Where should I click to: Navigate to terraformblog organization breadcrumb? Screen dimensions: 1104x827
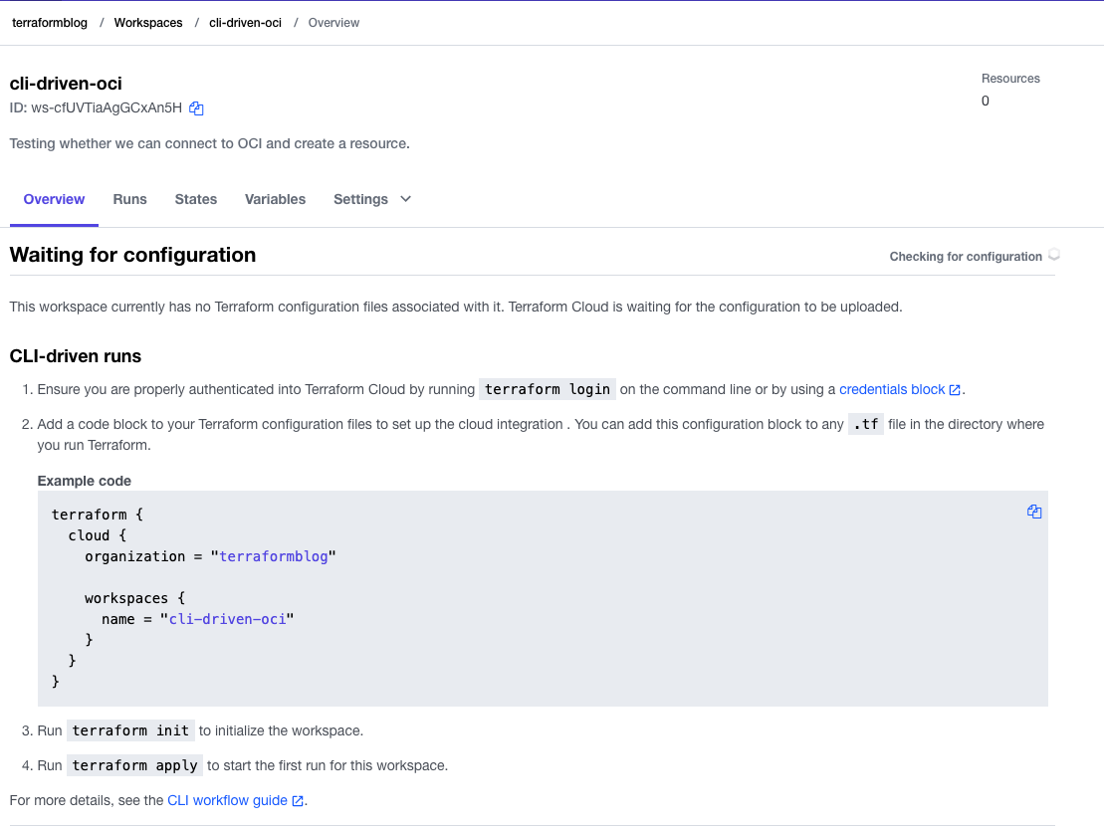(x=50, y=23)
